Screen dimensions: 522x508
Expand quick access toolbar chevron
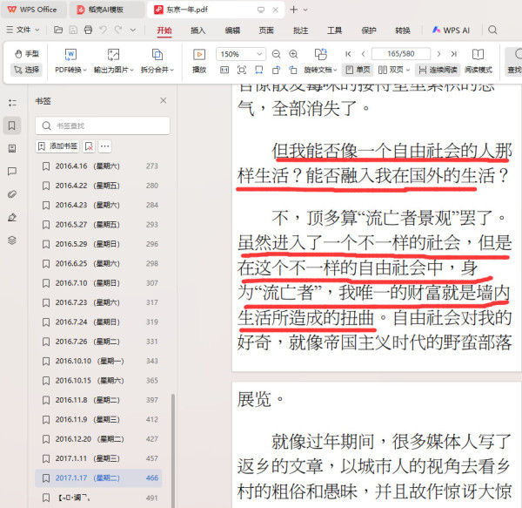pos(133,30)
